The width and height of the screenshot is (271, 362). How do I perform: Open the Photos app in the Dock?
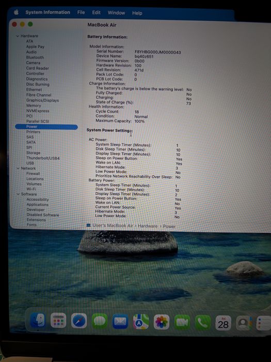click(161, 322)
